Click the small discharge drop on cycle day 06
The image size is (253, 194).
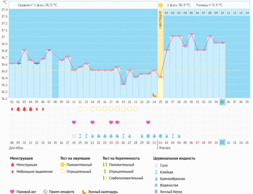[43, 109]
